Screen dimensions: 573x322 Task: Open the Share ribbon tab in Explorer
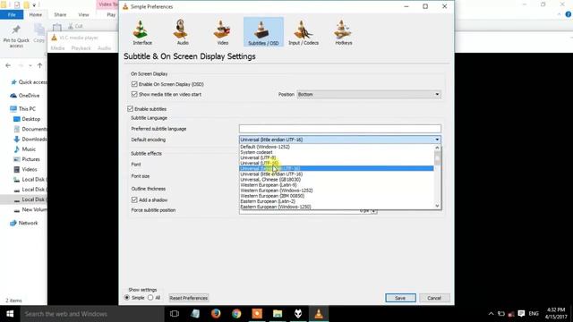(x=60, y=14)
